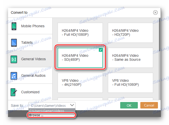Choose C:\Users\Gamer\Videos from dropdown list

[52, 111]
